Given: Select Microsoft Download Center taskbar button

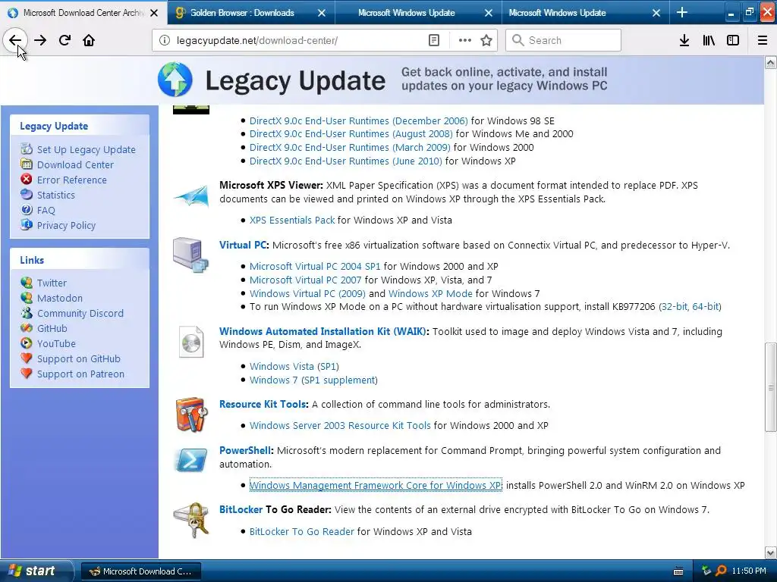Looking at the screenshot, I should 140,571.
